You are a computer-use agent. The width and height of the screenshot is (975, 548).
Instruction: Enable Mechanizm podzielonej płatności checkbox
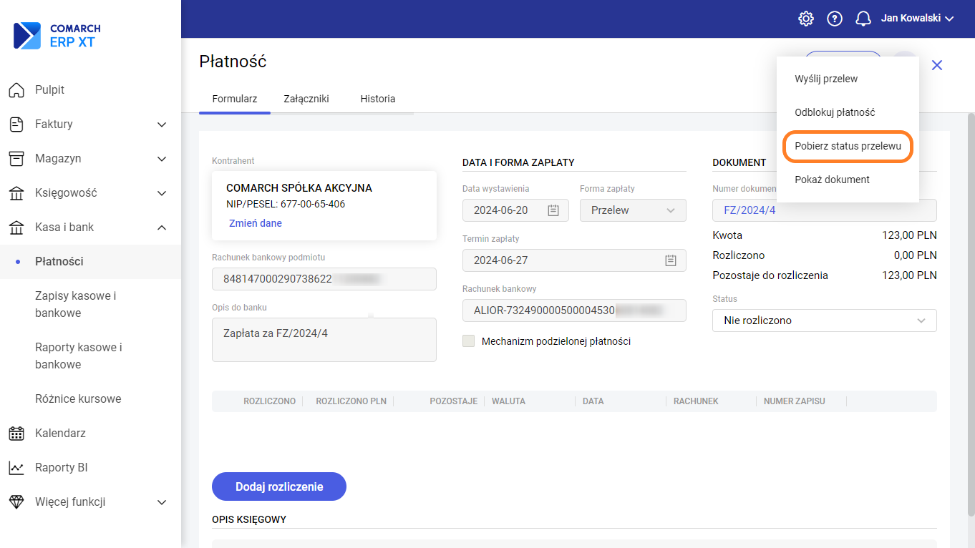click(x=469, y=341)
